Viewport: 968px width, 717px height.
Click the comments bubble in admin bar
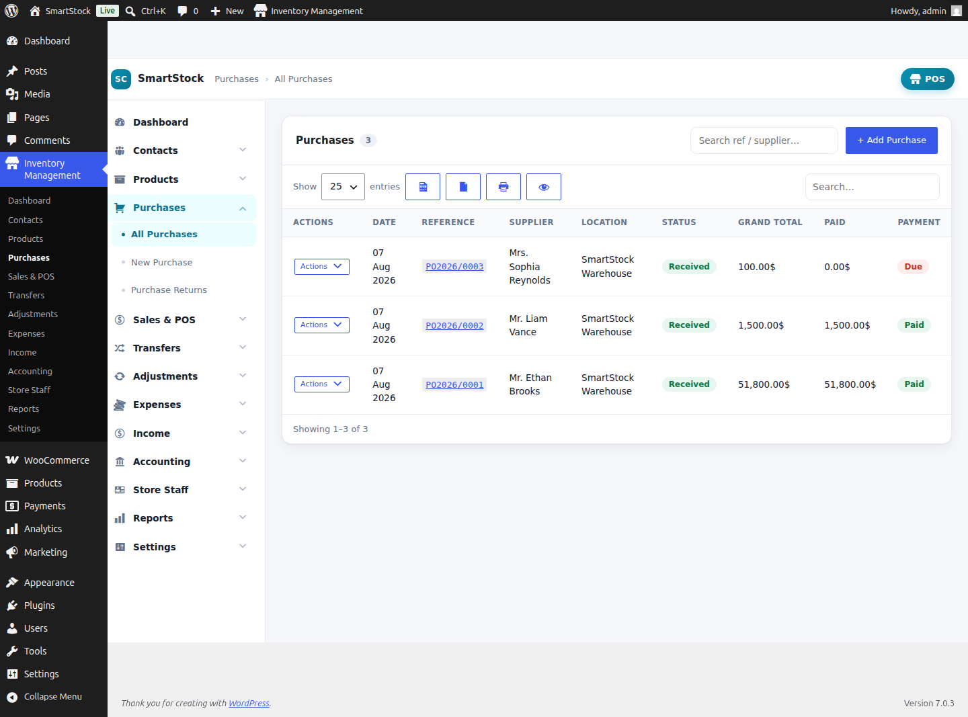188,11
